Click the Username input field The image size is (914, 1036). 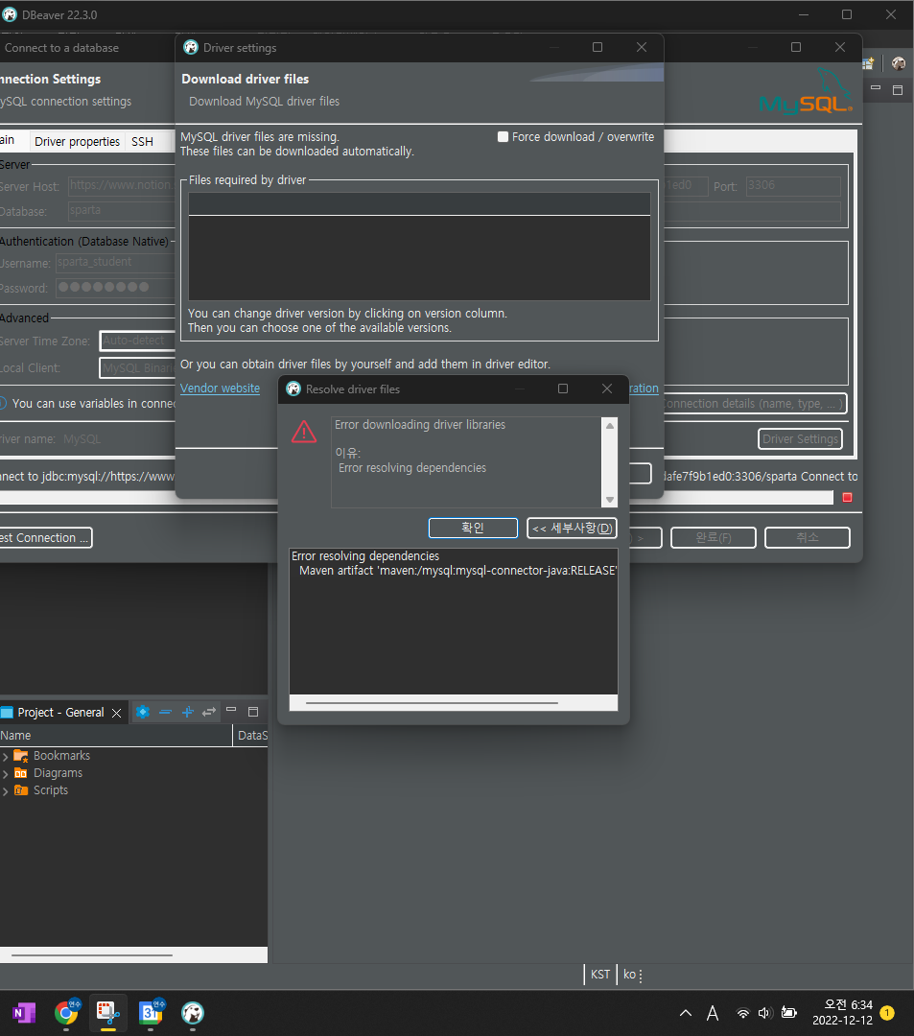pos(115,262)
